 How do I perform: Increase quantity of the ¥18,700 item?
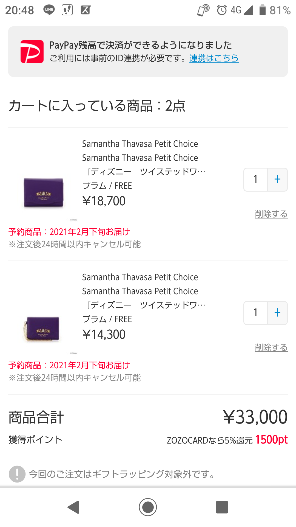coord(277,179)
